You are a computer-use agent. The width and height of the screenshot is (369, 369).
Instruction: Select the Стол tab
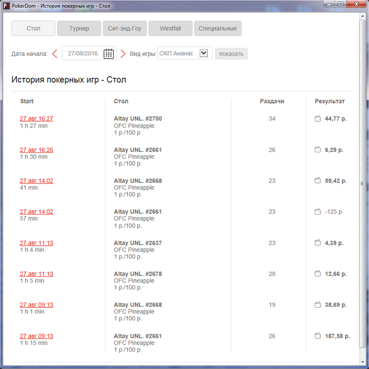(x=33, y=28)
